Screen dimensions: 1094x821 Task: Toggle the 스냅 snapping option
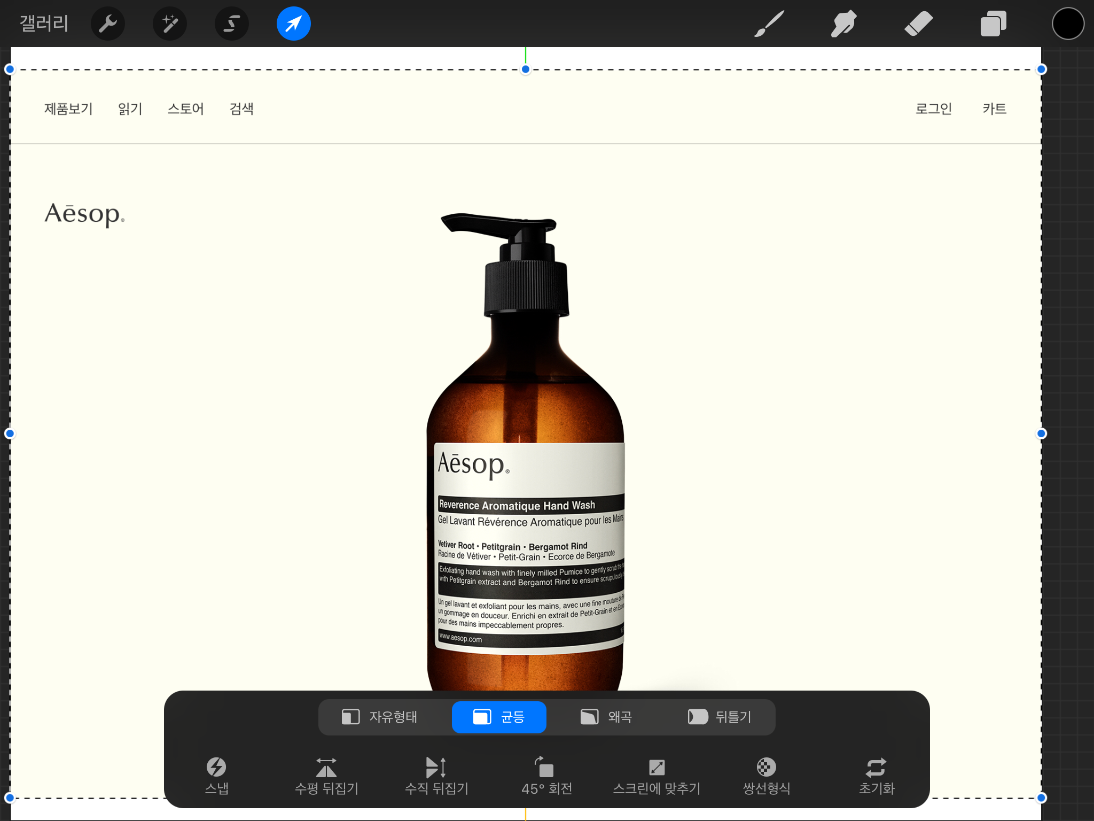[x=216, y=775]
